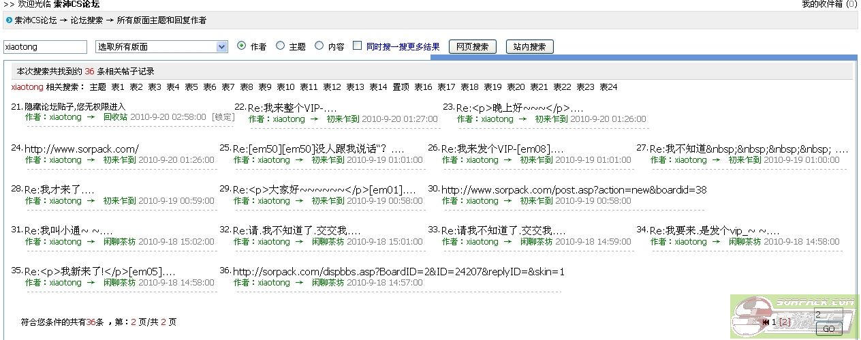
Task: Open the 选取所有版面 board dropdown
Action: coord(161,47)
